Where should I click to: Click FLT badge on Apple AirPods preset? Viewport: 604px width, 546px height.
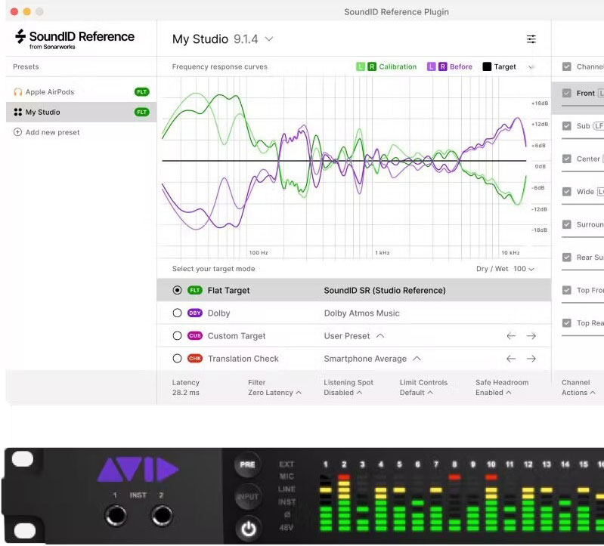pos(142,92)
